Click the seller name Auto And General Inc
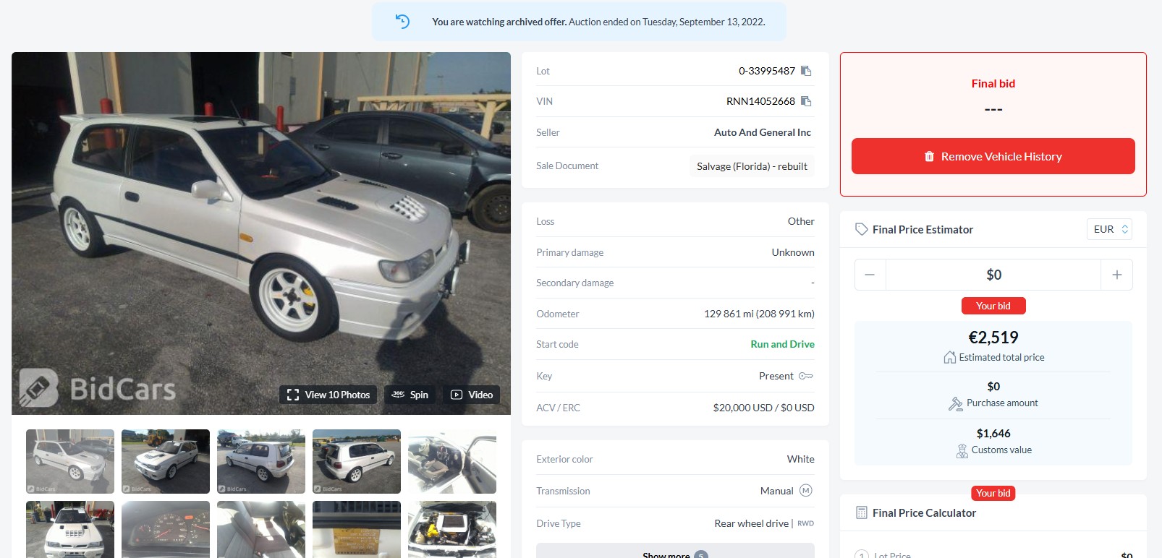Screen dimensions: 1162x558 [x=763, y=132]
